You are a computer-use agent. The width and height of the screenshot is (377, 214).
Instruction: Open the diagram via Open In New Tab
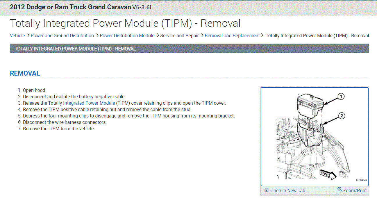point(285,190)
